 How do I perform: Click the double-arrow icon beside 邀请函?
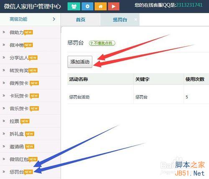pos(4,146)
